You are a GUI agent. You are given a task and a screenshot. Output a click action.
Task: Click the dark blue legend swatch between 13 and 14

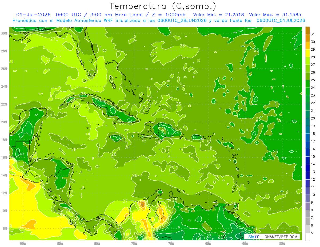pos(307,168)
